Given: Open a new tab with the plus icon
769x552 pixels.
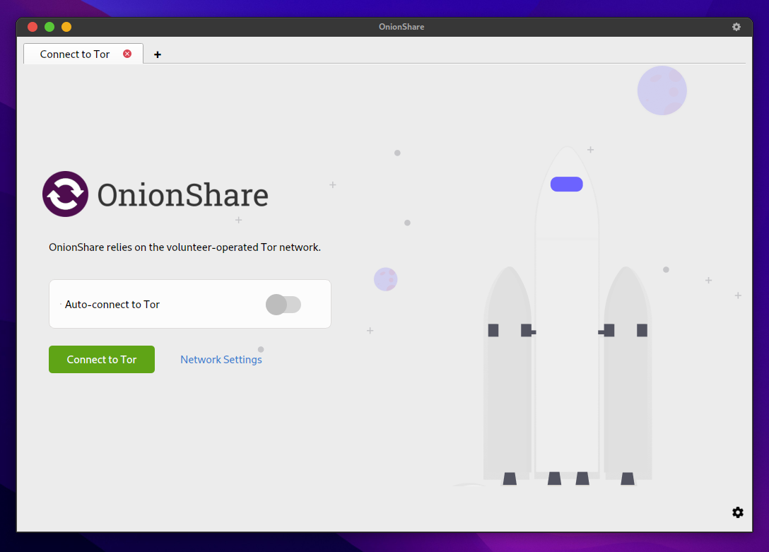Looking at the screenshot, I should (x=158, y=54).
